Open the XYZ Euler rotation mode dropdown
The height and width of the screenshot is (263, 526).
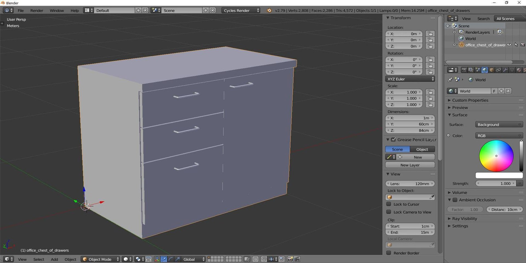[410, 79]
